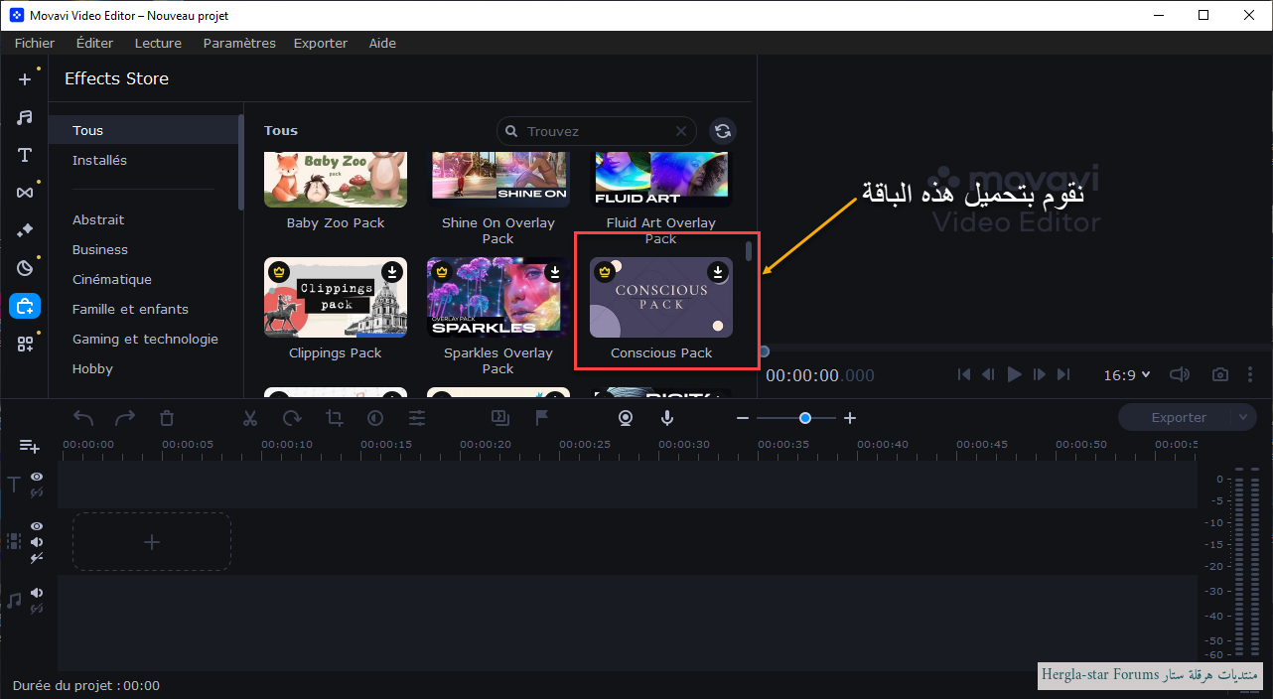This screenshot has height=699, width=1273.
Task: Open the Effects (magic wand) sidebar tab
Action: point(25,230)
